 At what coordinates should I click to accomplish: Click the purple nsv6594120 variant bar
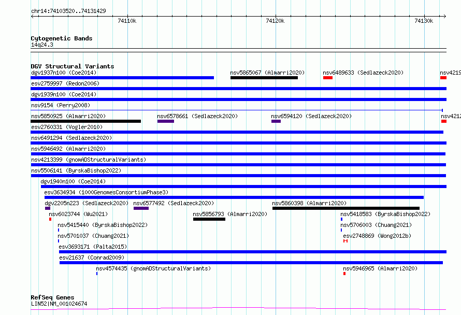tap(276, 121)
